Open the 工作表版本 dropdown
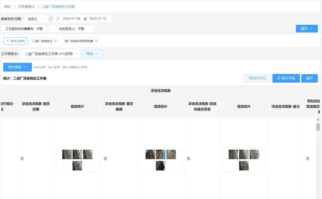 (51, 54)
